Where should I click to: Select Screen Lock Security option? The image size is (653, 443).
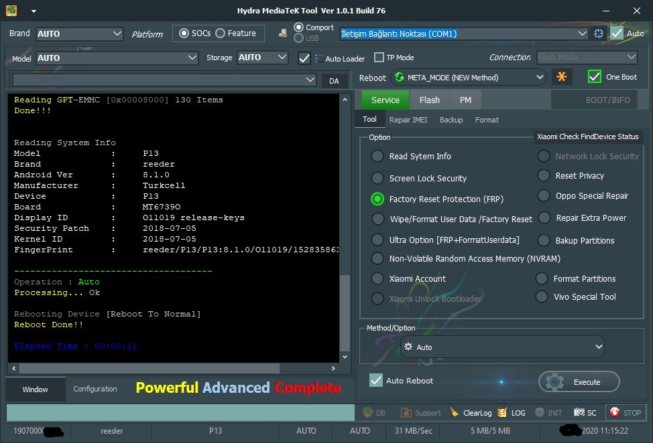(x=377, y=178)
